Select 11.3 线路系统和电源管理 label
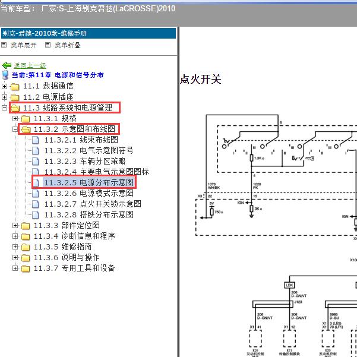Viewport: 357px width, 357px height. (x=67, y=108)
